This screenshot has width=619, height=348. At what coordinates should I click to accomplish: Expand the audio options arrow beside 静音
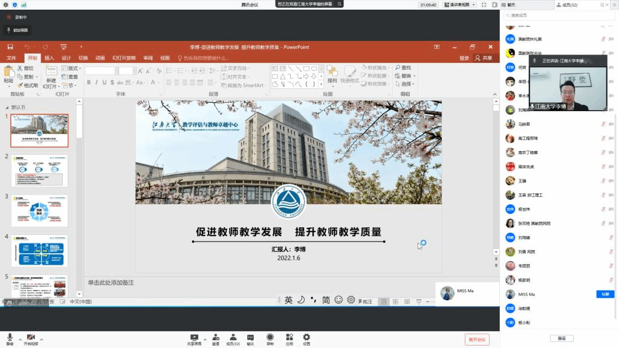tap(20, 340)
